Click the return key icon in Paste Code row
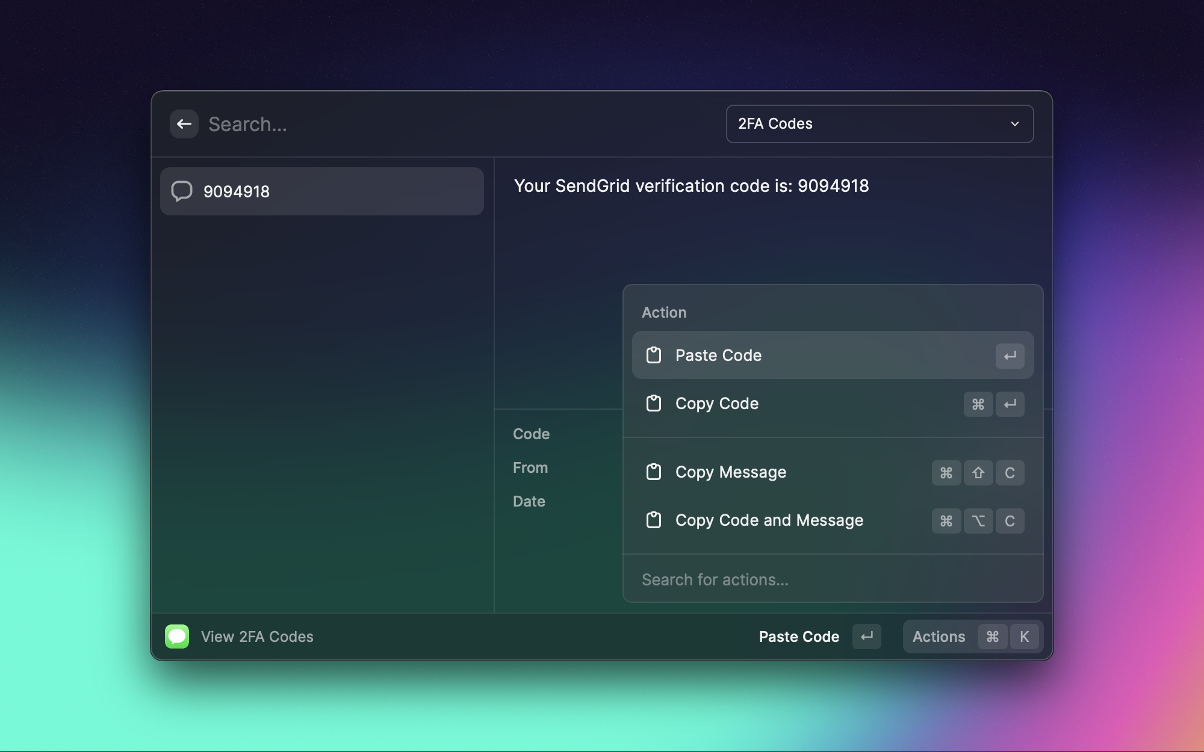 pyautogui.click(x=1010, y=356)
